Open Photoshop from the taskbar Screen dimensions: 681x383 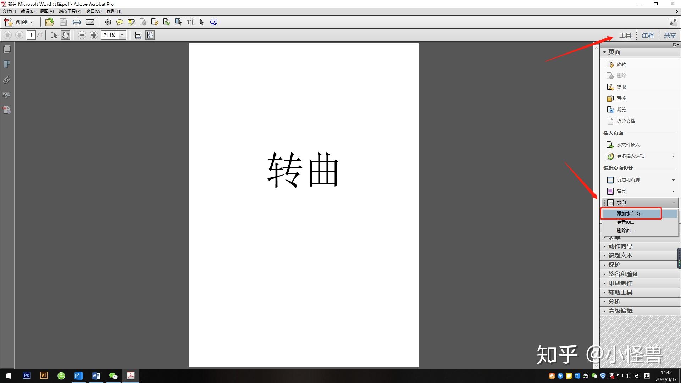coord(26,376)
